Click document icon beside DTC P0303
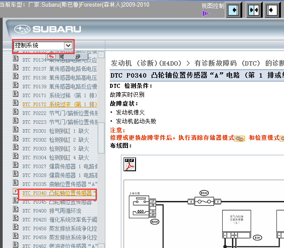 (x=16, y=147)
